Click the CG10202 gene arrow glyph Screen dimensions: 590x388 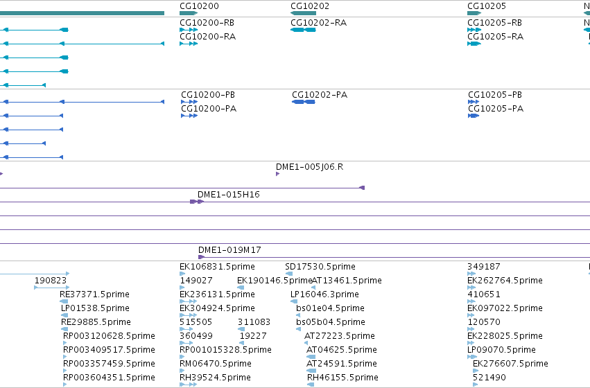(303, 13)
